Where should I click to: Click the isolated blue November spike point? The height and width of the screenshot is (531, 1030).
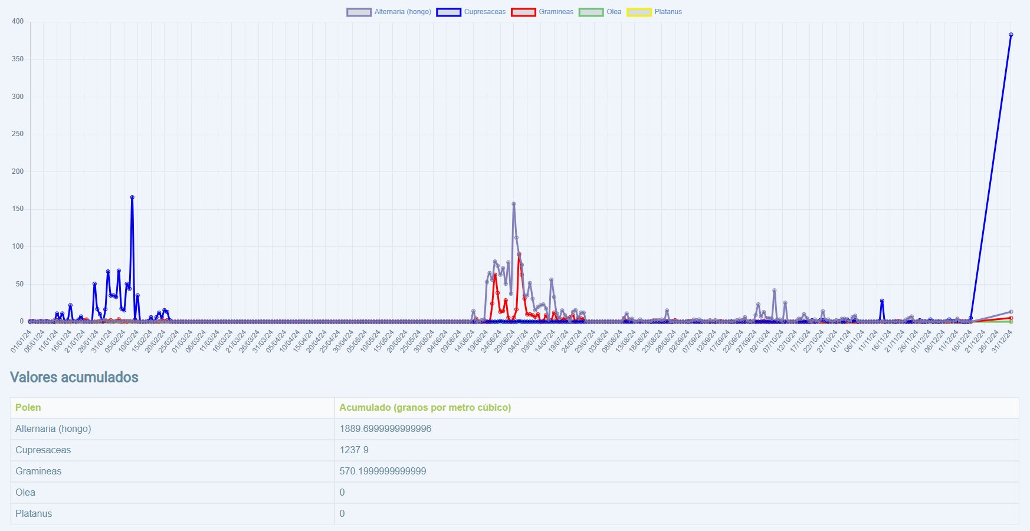click(x=882, y=301)
